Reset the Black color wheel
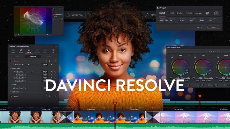The height and width of the screenshot is (129, 230). 188,55
